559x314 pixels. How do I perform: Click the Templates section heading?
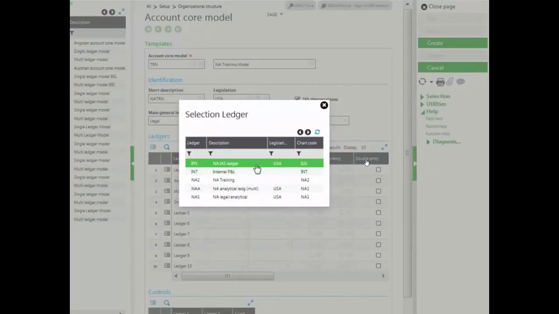pos(158,44)
